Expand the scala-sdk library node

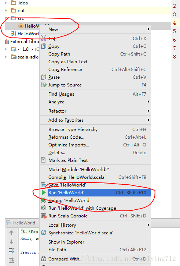[x=6, y=57]
